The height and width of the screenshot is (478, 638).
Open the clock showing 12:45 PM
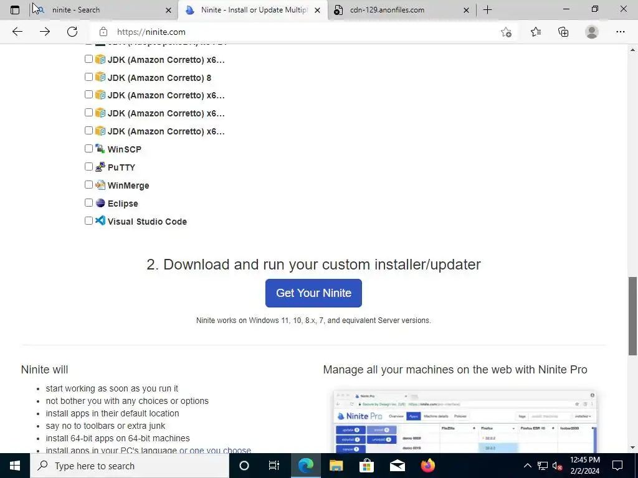584,466
